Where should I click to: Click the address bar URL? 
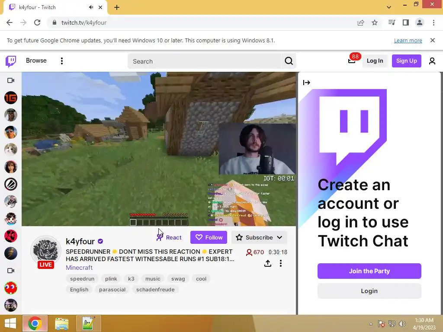point(84,22)
